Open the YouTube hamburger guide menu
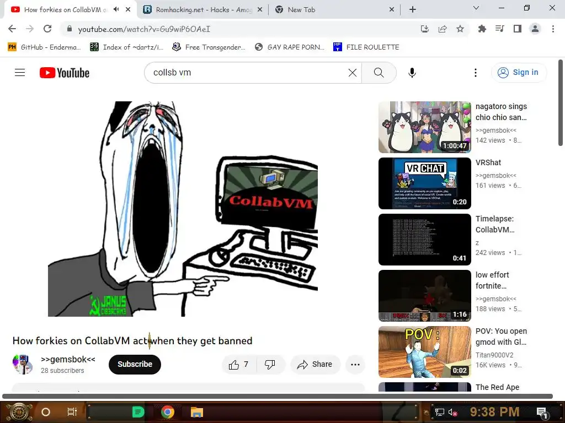This screenshot has width=565, height=423. pos(20,73)
